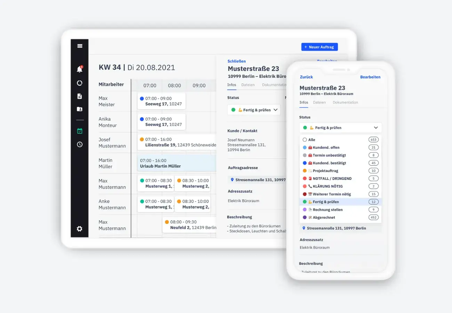452x313 pixels.
Task: Open Lilienstraße 19 appointment of Josef Mustermann
Action: [177, 142]
